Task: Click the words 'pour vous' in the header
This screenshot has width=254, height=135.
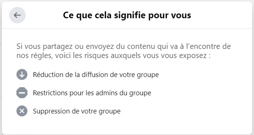Action: pyautogui.click(x=170, y=16)
